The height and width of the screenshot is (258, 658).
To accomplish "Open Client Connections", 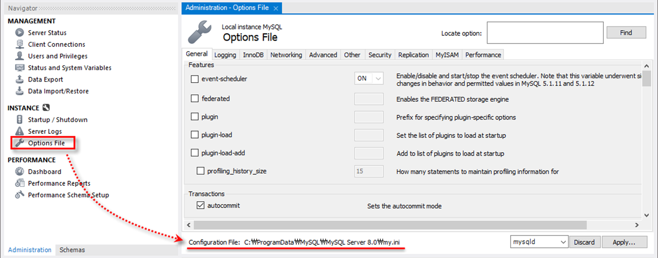I will [x=56, y=44].
